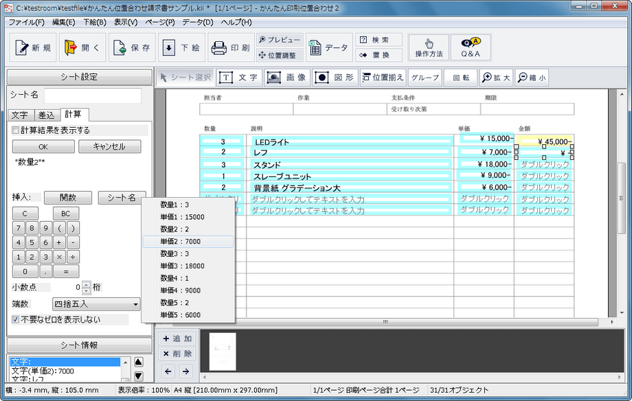This screenshot has height=401, width=632.
Task: Click into the シート名 input field
Action: [x=93, y=95]
